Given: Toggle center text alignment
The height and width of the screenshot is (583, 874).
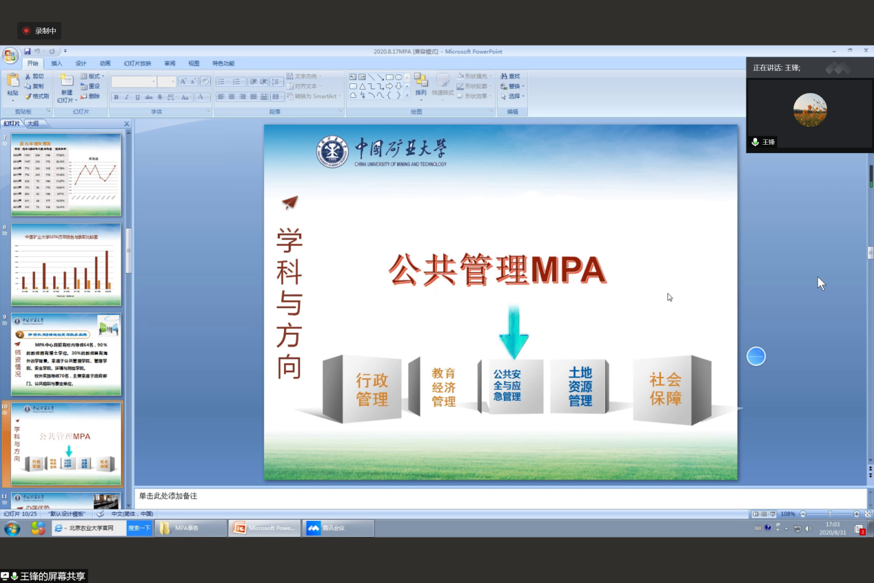Looking at the screenshot, I should coord(232,96).
